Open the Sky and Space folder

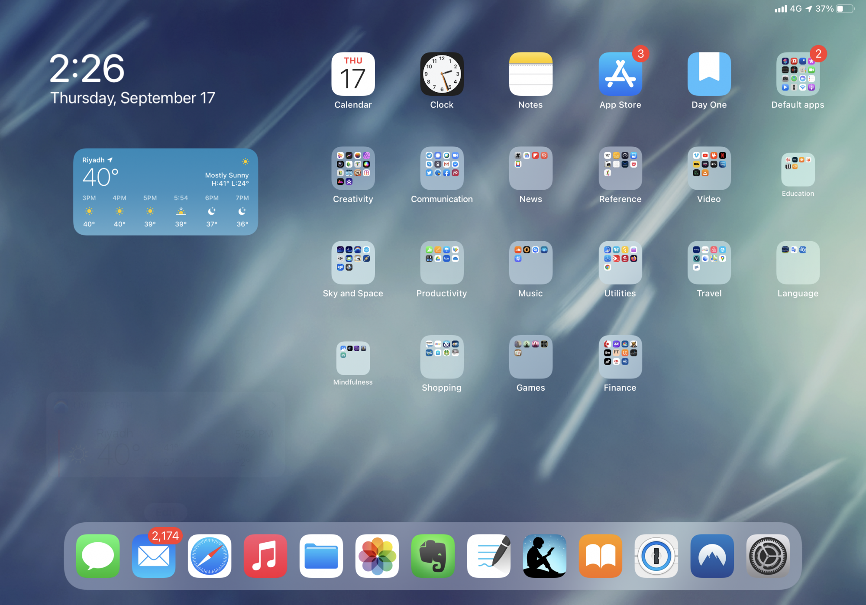(x=353, y=263)
